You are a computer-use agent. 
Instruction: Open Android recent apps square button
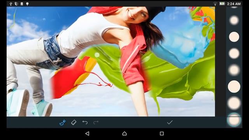pos(162,133)
